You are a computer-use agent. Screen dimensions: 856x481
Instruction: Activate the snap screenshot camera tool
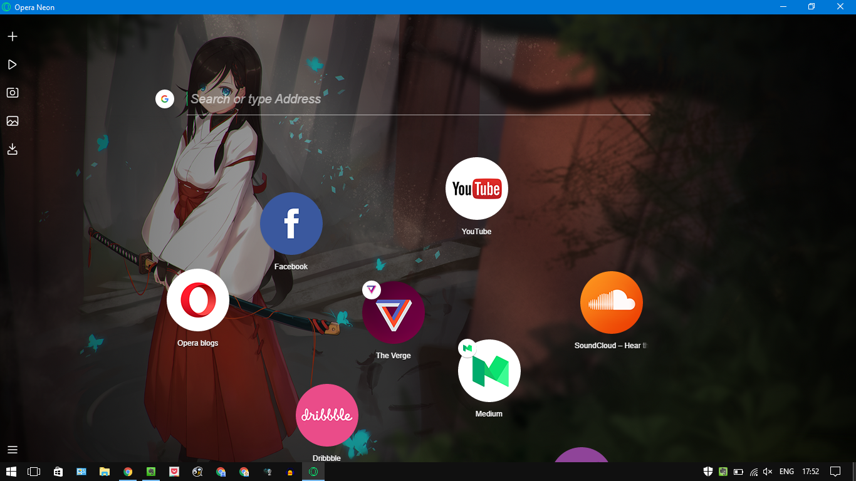pyautogui.click(x=12, y=93)
